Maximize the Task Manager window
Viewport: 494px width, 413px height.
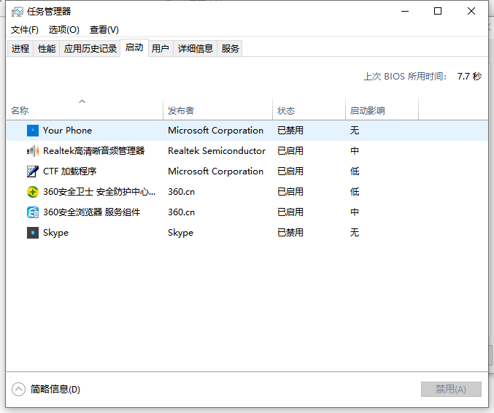click(x=438, y=12)
